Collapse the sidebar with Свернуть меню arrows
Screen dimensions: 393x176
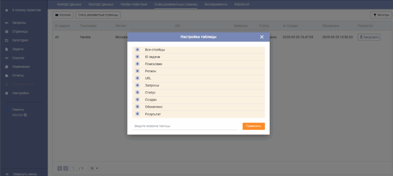click(x=7, y=173)
